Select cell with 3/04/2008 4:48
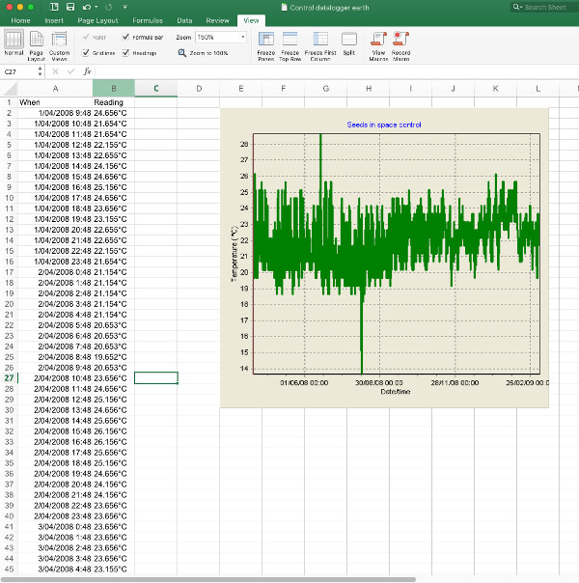The width and height of the screenshot is (579, 583). [55, 569]
